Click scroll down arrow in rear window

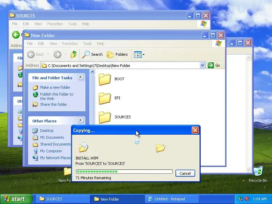coord(249,169)
